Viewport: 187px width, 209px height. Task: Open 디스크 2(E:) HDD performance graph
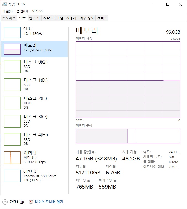pos(12,103)
